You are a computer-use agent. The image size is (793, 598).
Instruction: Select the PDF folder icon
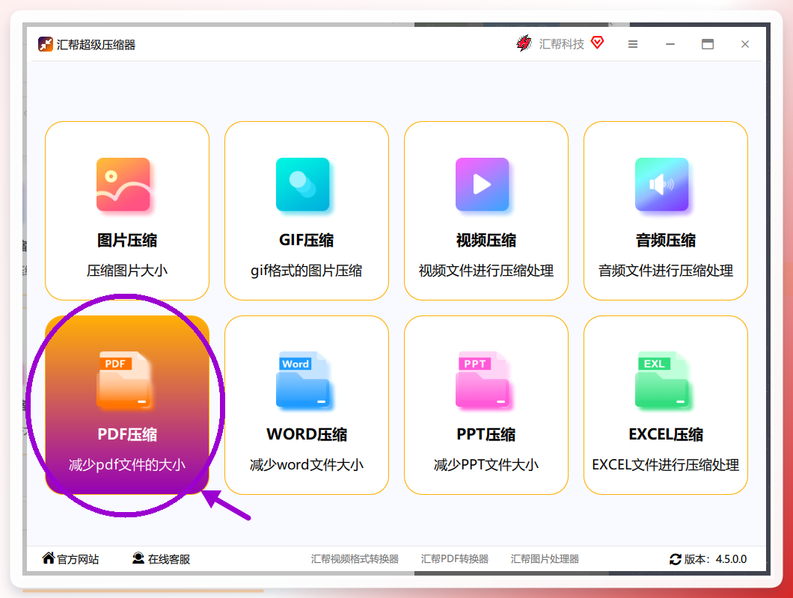pyautogui.click(x=123, y=379)
